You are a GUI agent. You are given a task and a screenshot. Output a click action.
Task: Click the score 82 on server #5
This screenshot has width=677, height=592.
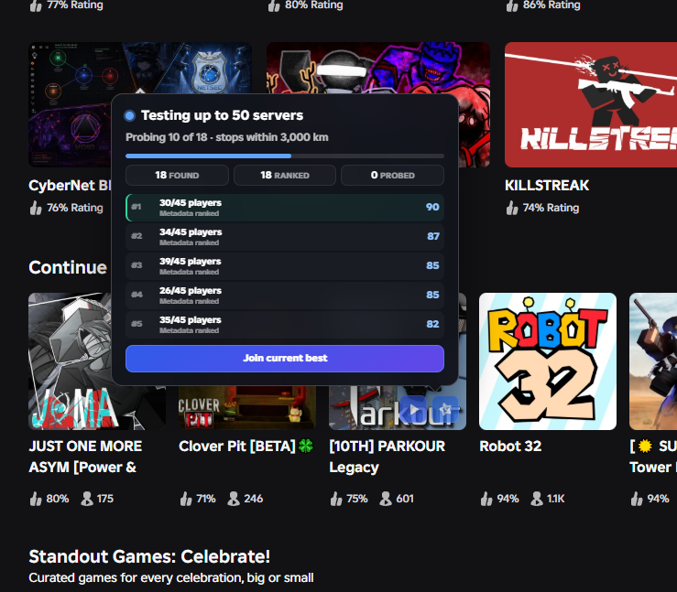point(432,324)
